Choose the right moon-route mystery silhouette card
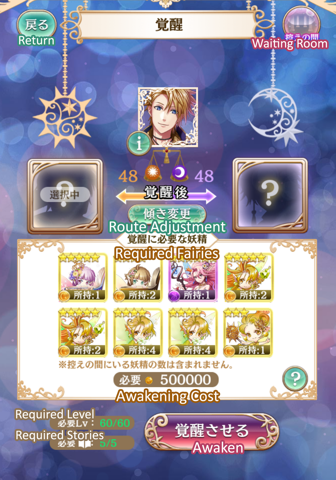 click(x=270, y=196)
